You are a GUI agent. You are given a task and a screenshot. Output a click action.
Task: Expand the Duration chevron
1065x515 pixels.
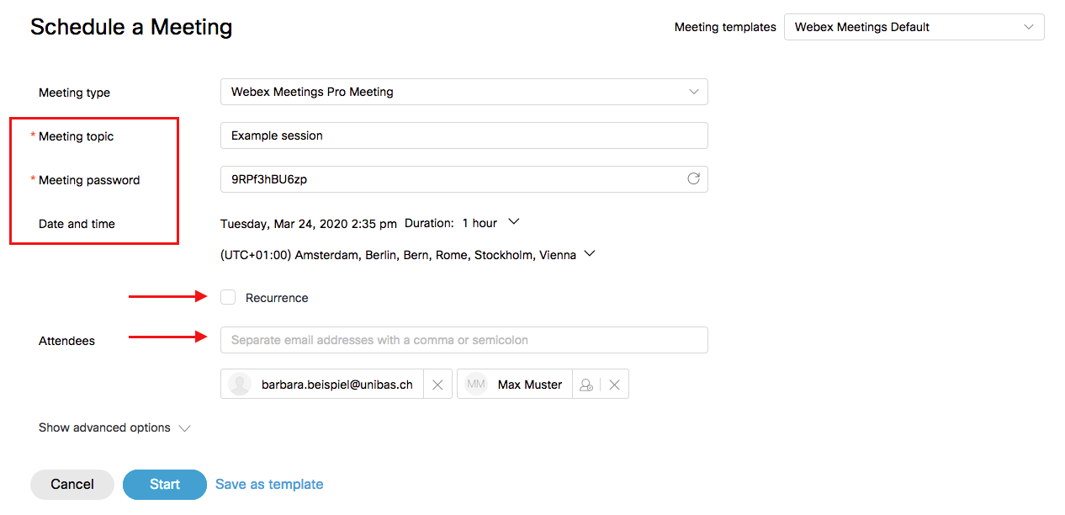514,222
